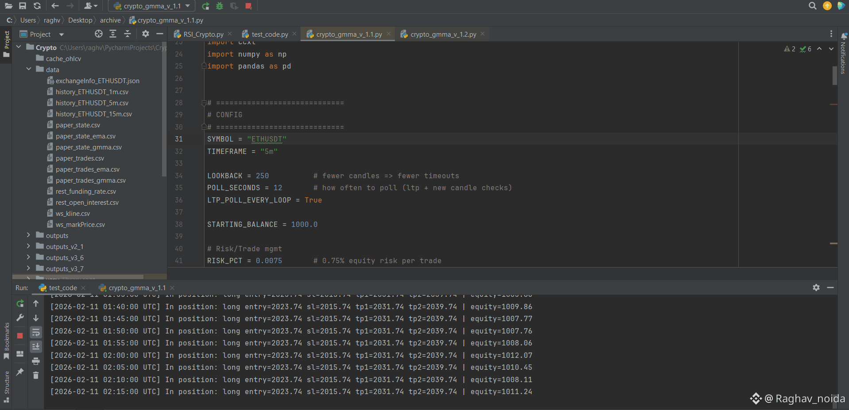849x410 pixels.
Task: Click the Users breadcrumb
Action: click(x=28, y=20)
